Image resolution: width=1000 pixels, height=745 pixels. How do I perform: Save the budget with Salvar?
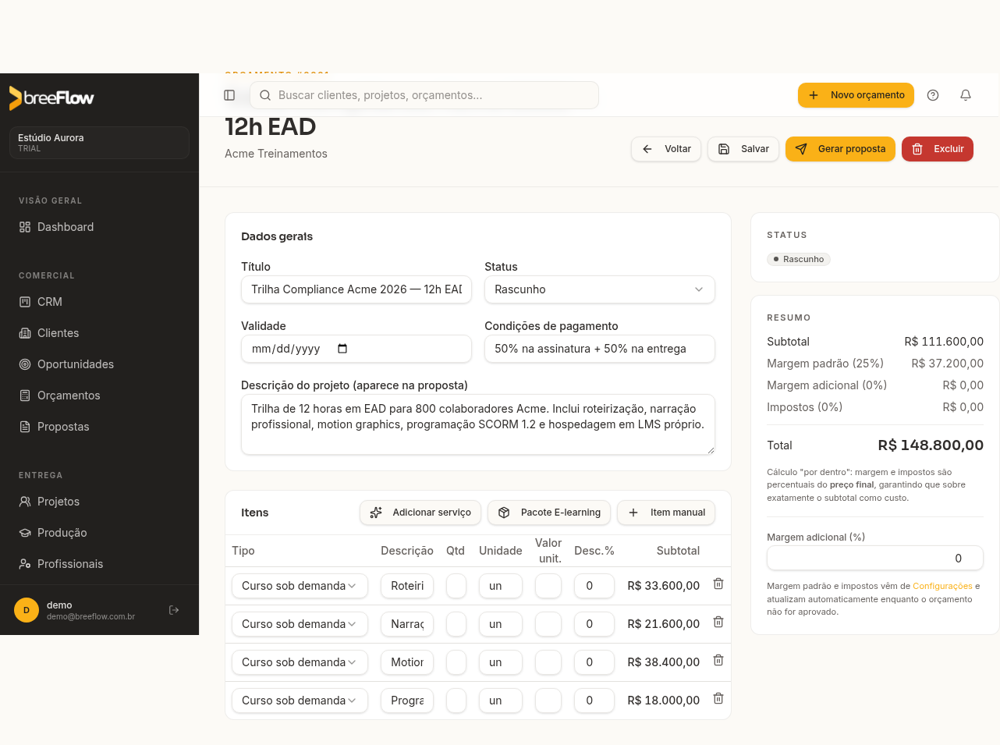click(x=743, y=149)
